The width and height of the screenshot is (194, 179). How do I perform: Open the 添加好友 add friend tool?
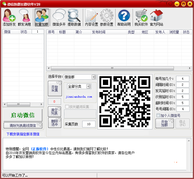[x=9, y=17]
